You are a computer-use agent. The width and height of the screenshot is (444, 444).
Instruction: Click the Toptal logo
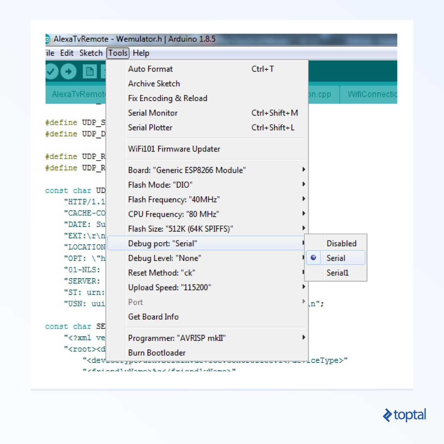pos(404,415)
